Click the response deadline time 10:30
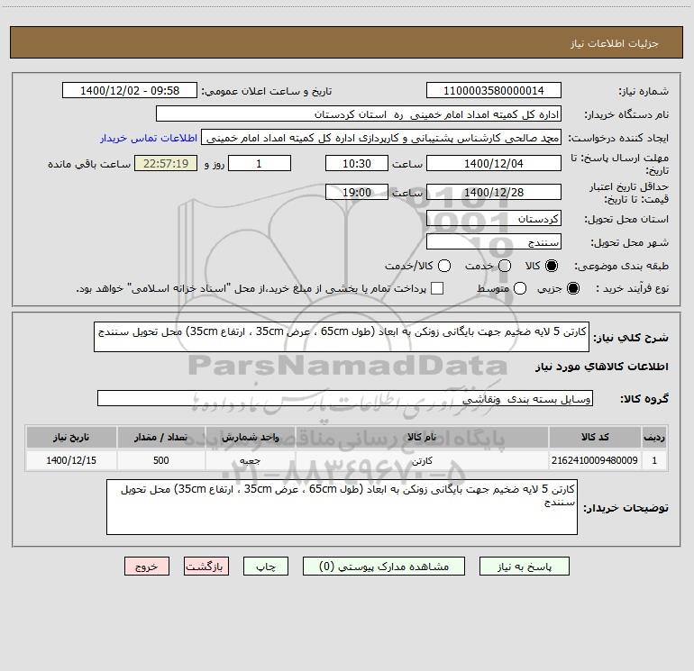 point(357,163)
